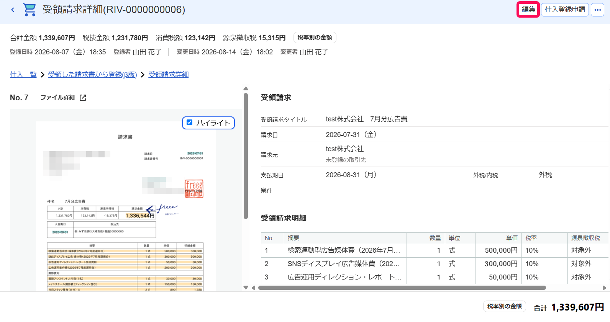Click the shopping cart icon in the header
This screenshot has width=610, height=322.
tap(30, 10)
